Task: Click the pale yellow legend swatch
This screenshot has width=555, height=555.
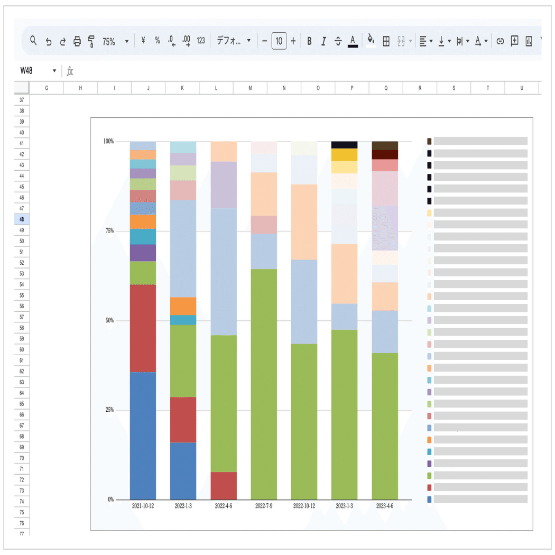Action: [x=429, y=212]
